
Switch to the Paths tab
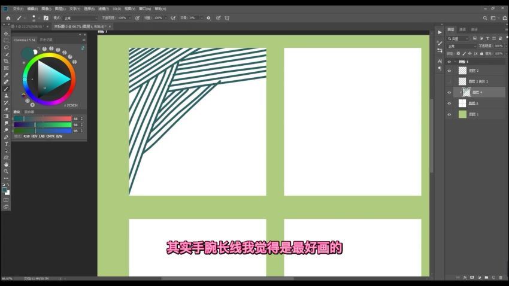(474, 29)
